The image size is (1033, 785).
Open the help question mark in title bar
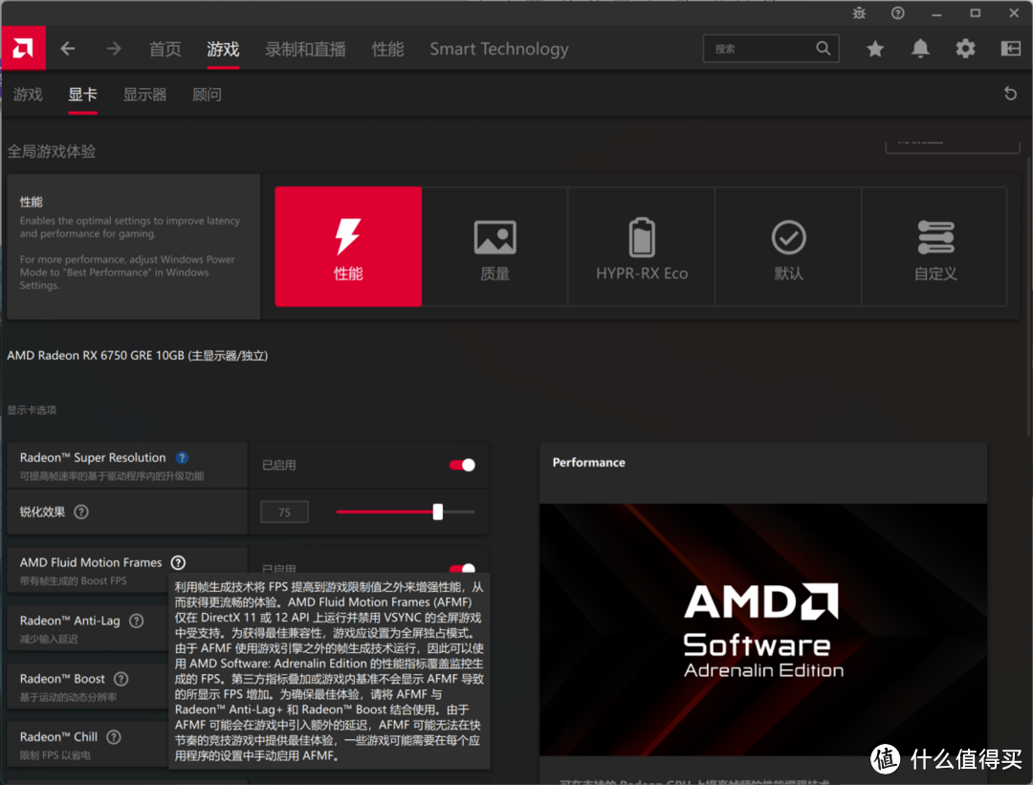[x=898, y=13]
